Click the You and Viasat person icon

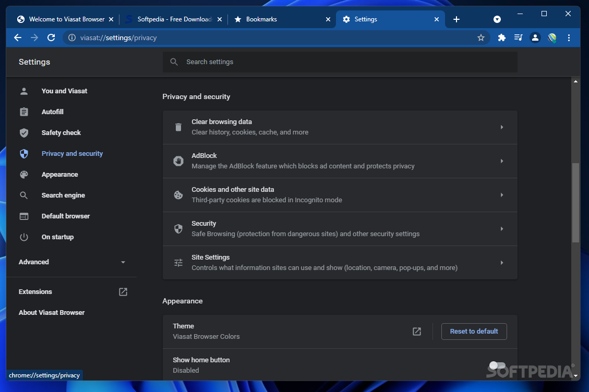[x=24, y=91]
